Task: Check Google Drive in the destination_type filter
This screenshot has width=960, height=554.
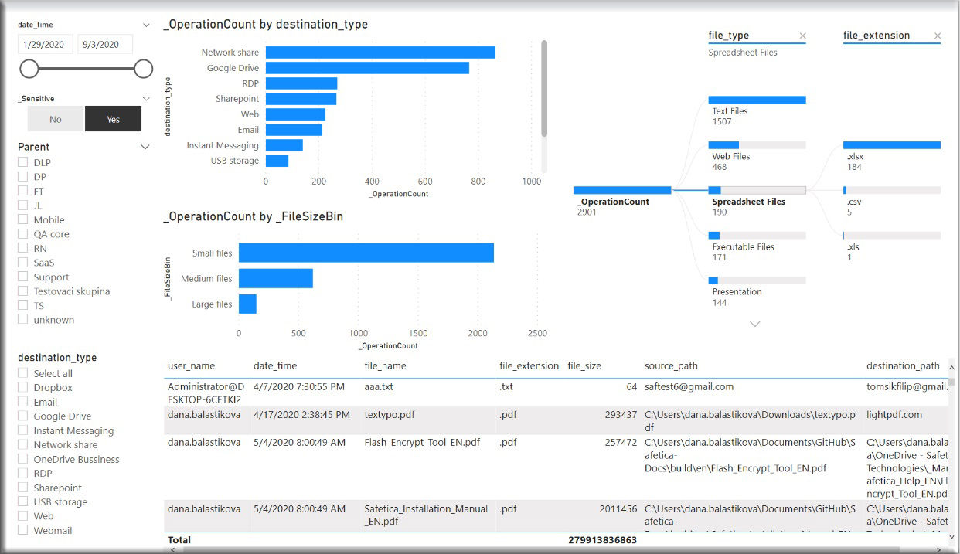Action: (x=23, y=416)
